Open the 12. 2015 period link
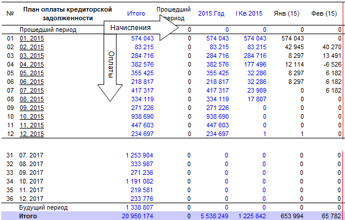The width and height of the screenshot is (345, 220). [32, 134]
